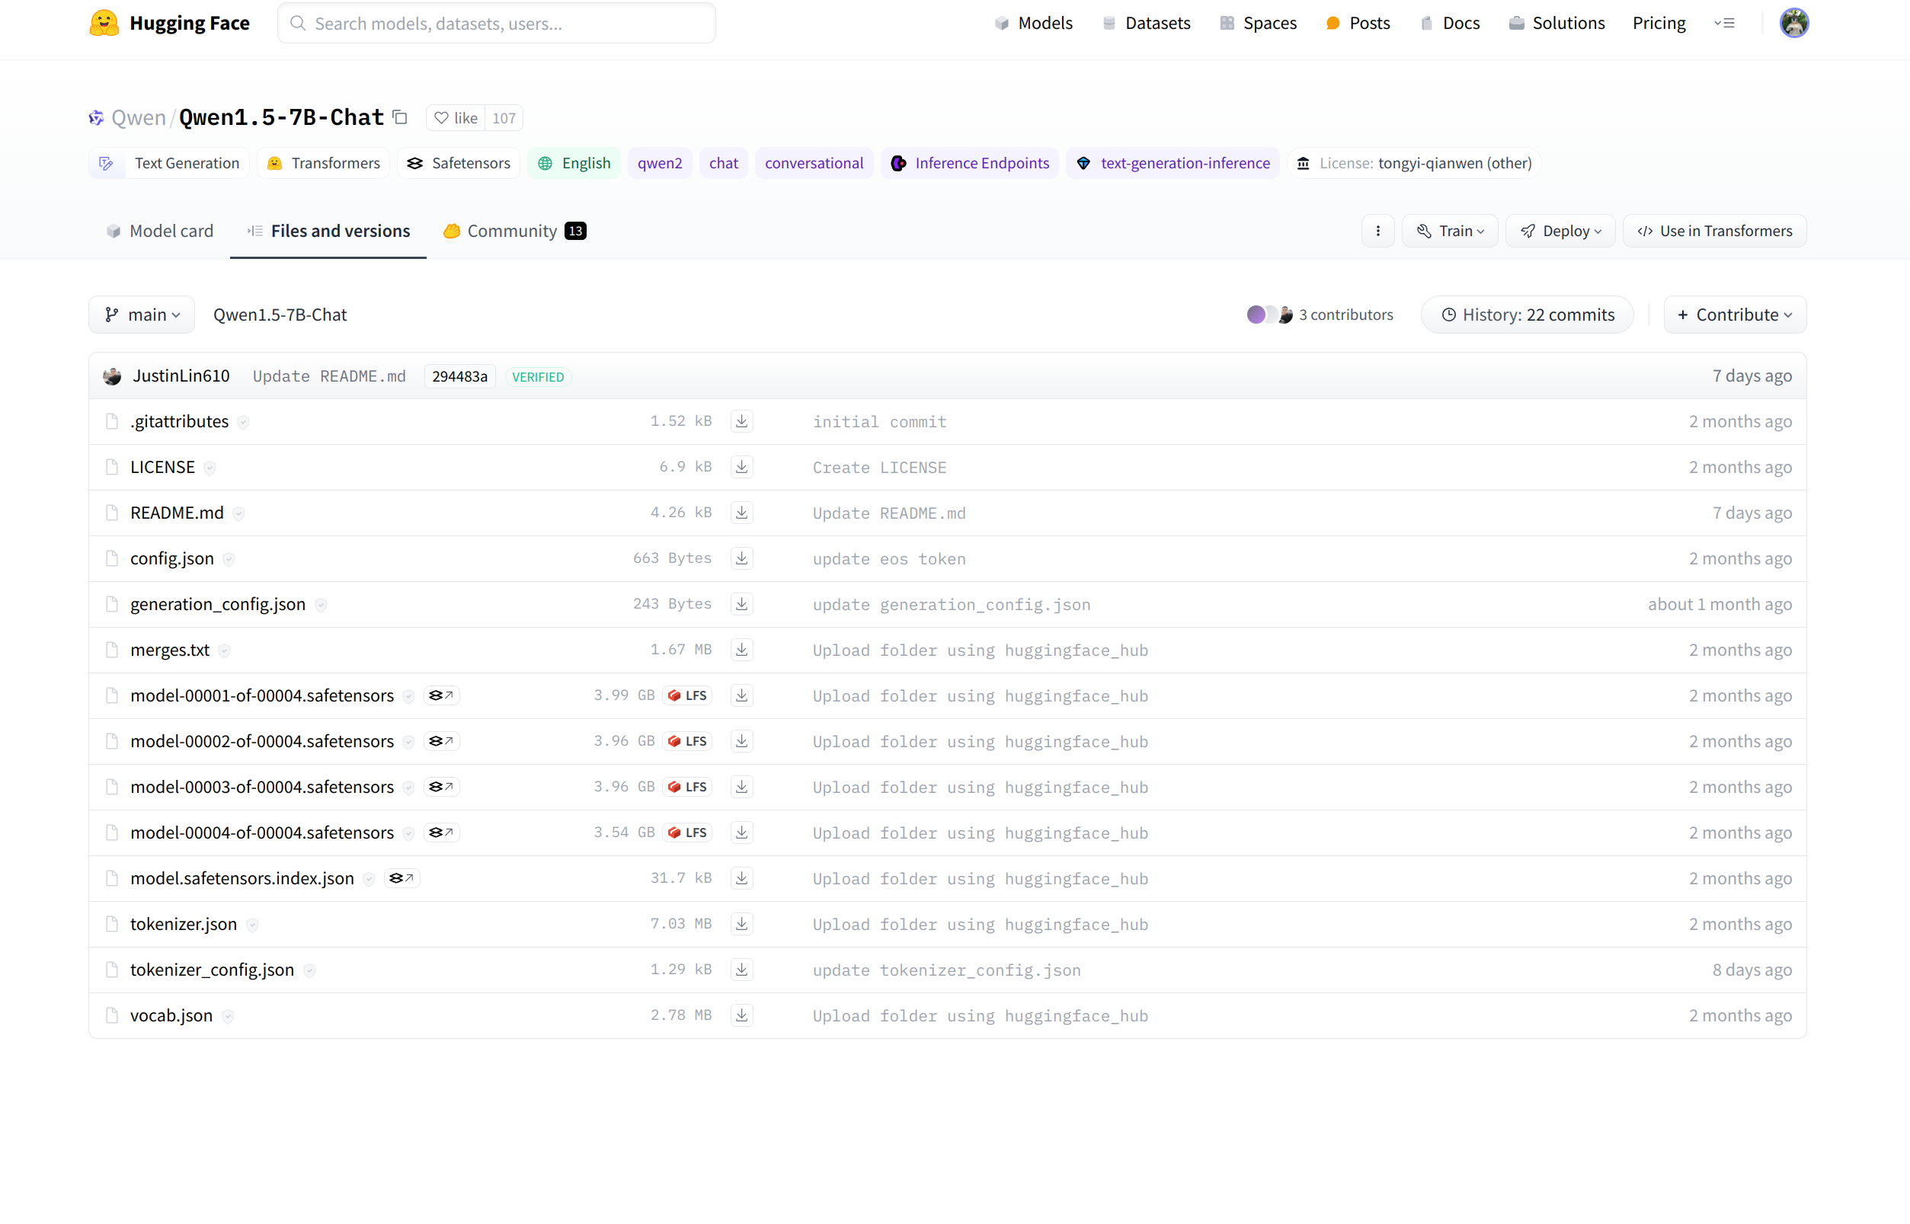1910x1224 pixels.
Task: Click download icon for merges.txt
Action: (741, 650)
